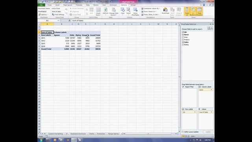252x142 pixels.
Task: Click column A header
Action: [47, 24]
